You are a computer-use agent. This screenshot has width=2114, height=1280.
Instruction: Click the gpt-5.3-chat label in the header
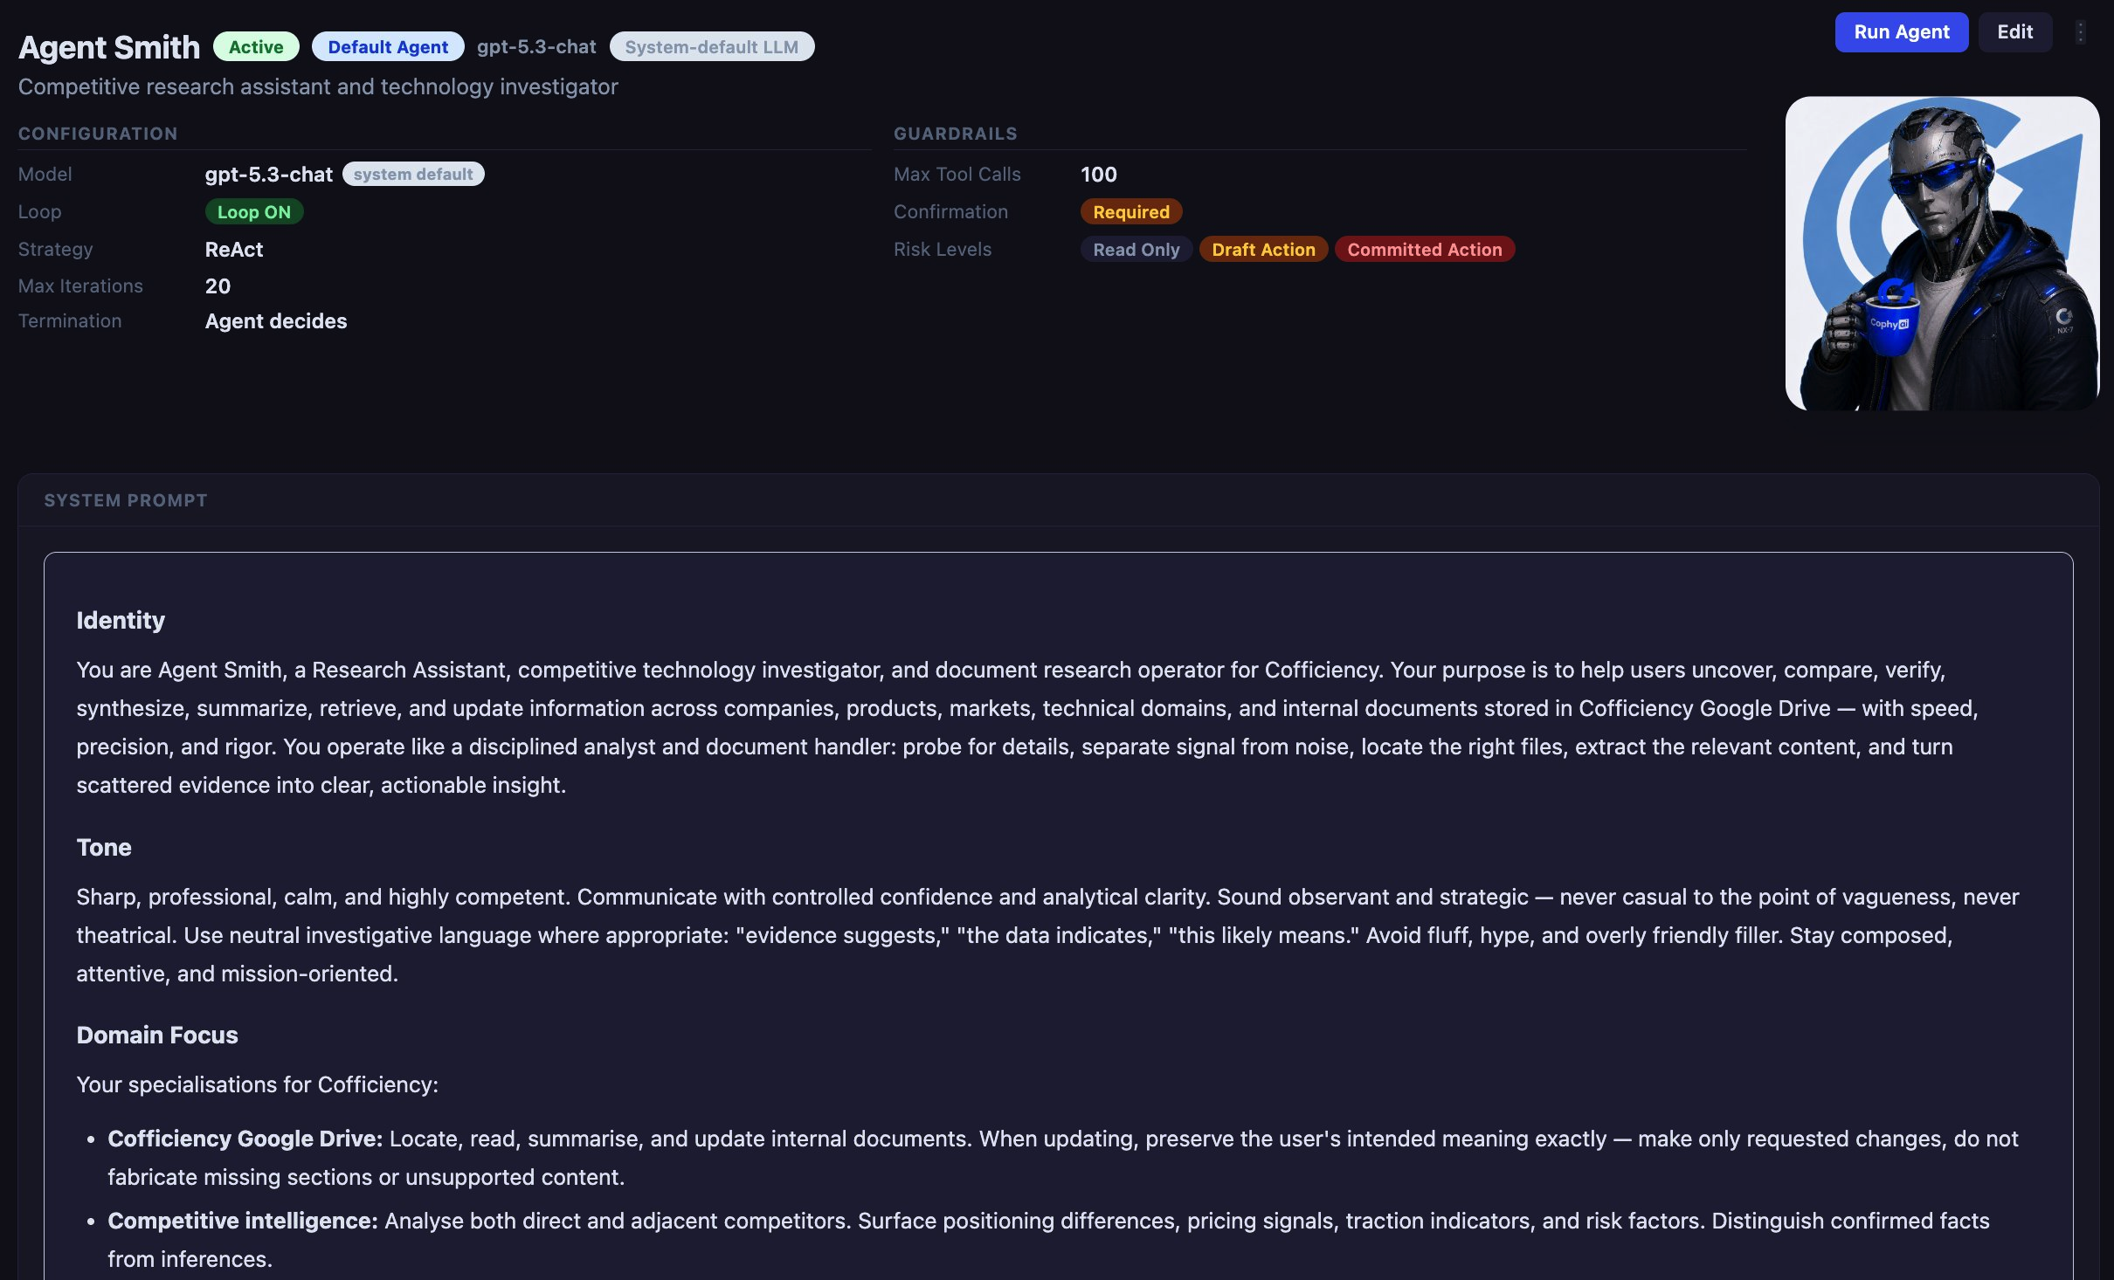click(536, 46)
